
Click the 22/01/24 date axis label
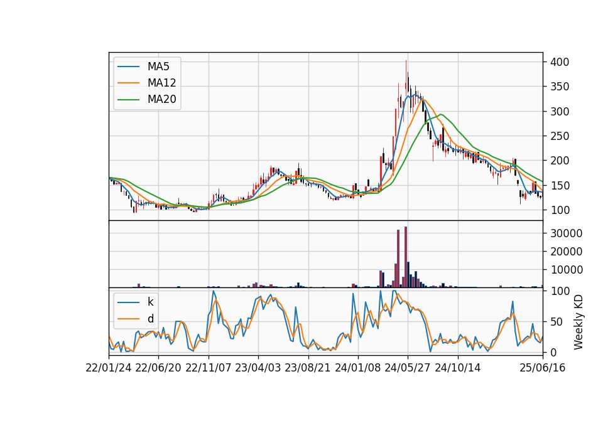point(109,368)
